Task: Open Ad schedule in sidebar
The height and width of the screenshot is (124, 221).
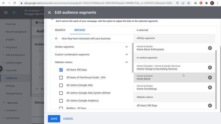Action: coord(12,118)
